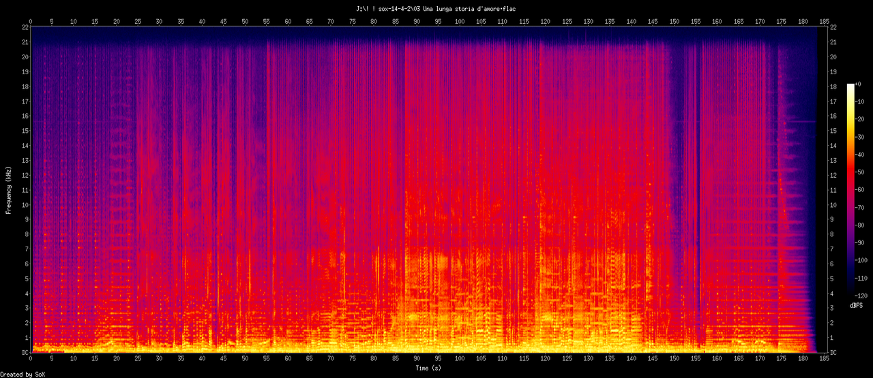Select the "-10" value on the dBFS scale
Viewport: 873px width, 378px height.
[x=859, y=101]
